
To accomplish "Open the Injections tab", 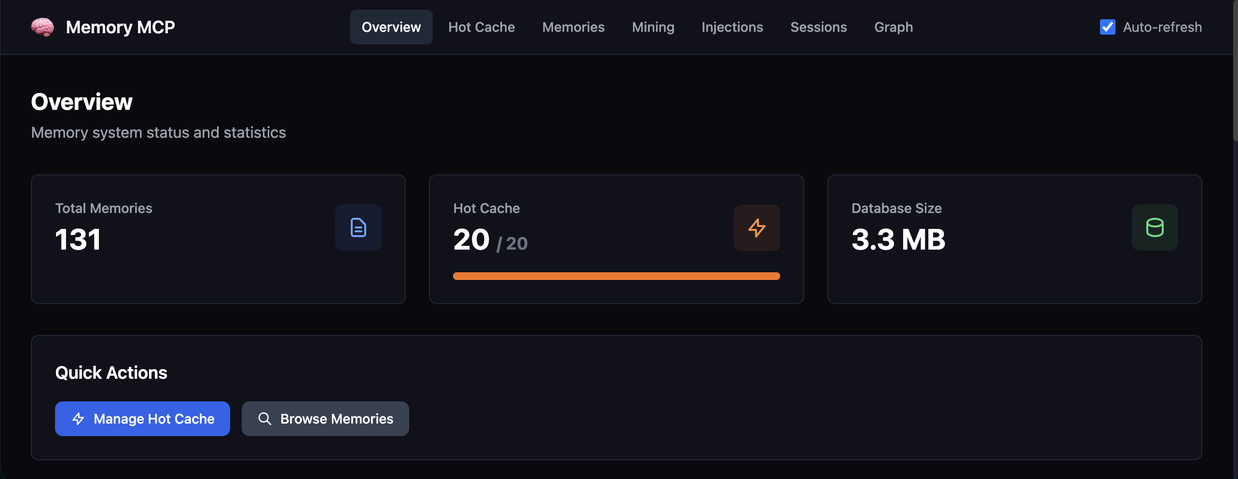I will pyautogui.click(x=732, y=27).
